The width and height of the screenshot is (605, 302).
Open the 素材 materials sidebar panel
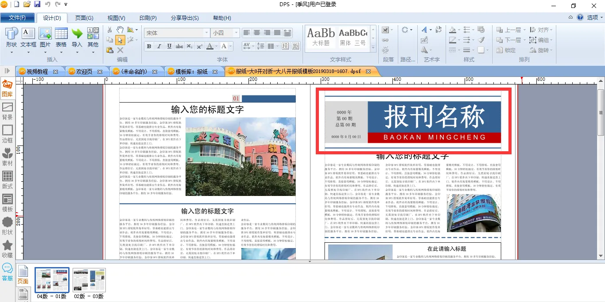[7, 157]
